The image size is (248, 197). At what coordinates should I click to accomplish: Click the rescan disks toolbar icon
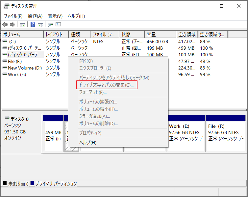pyautogui.click(x=50, y=25)
